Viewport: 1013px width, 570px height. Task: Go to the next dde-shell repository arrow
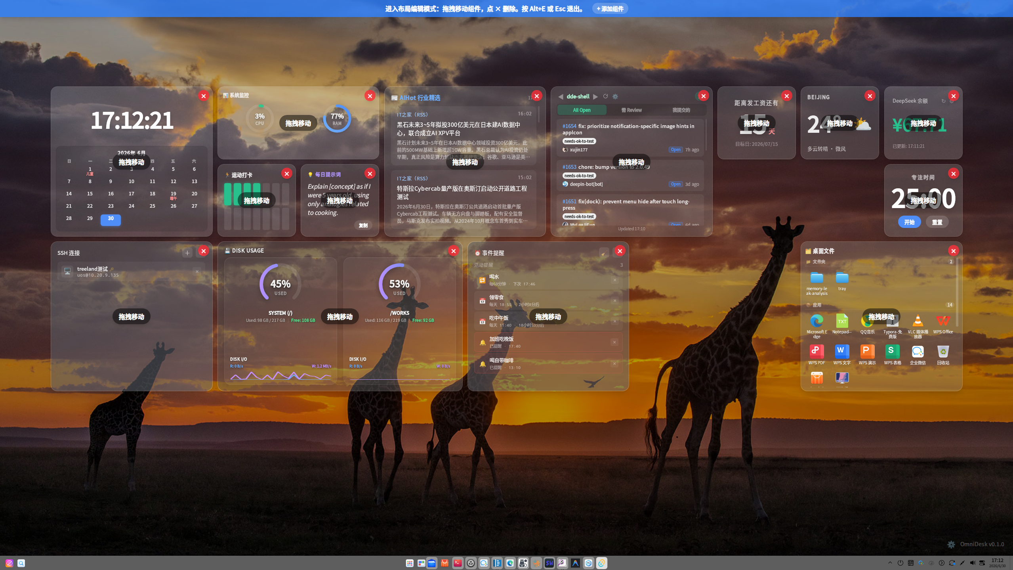pos(595,97)
